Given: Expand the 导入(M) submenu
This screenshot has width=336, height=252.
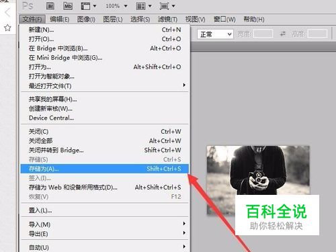Looking at the screenshot, I should click(x=105, y=224).
